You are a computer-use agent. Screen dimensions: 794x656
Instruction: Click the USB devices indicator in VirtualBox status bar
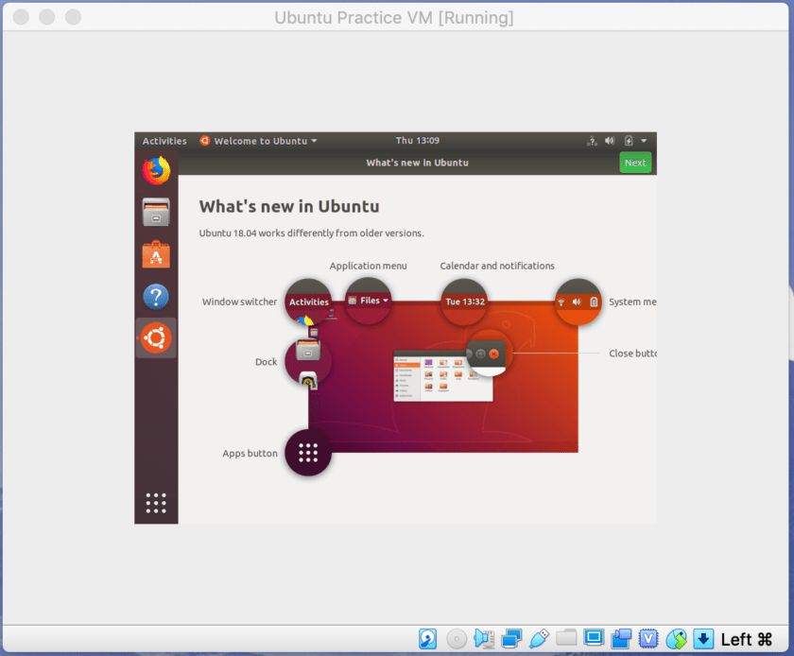[539, 639]
